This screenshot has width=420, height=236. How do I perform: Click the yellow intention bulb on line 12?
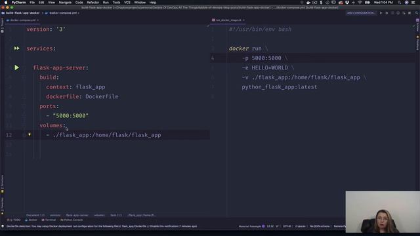[x=30, y=134]
